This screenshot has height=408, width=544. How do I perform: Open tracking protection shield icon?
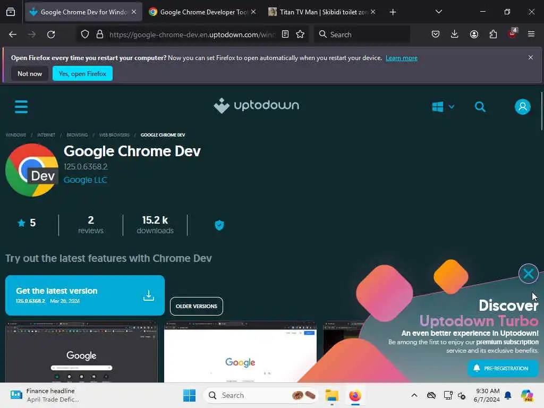[85, 35]
